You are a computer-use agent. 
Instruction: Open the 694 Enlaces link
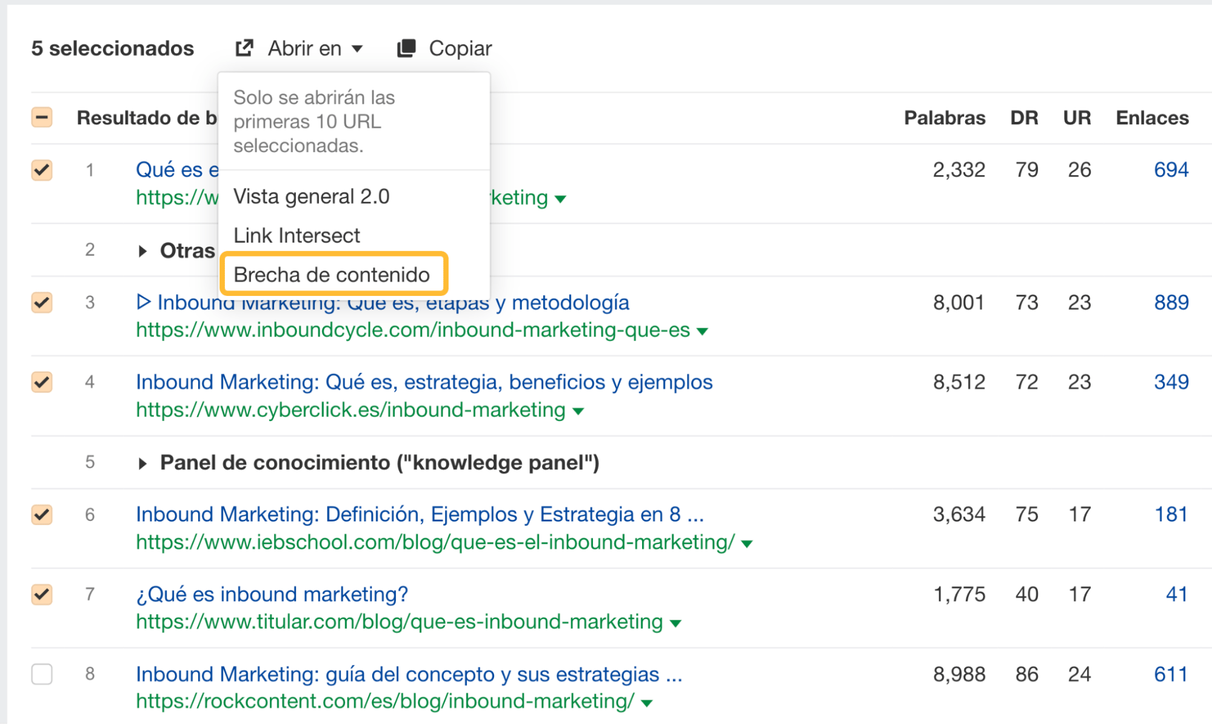click(x=1171, y=170)
